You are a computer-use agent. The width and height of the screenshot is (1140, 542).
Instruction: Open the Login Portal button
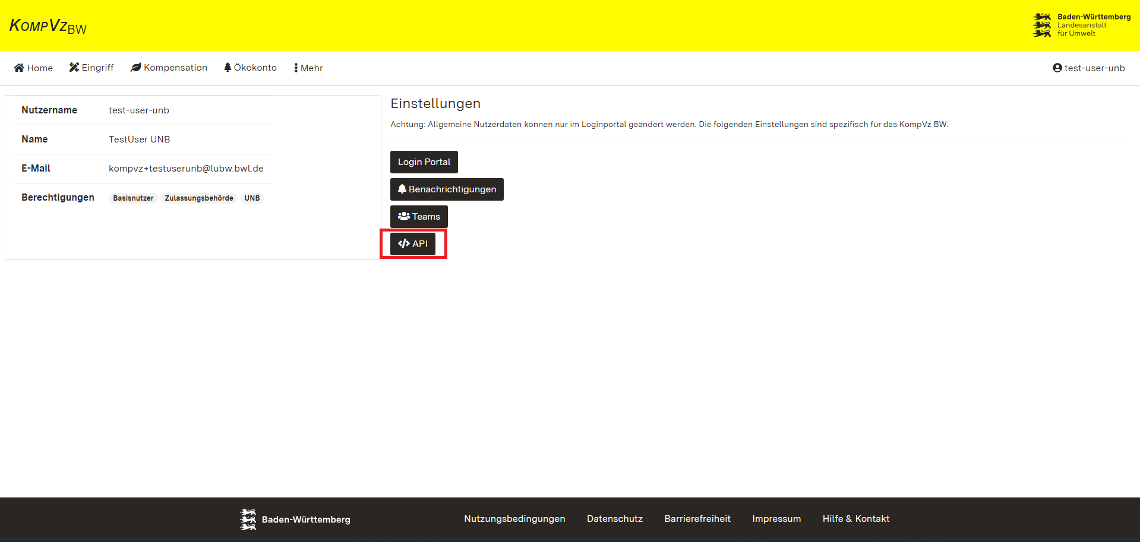click(x=424, y=162)
